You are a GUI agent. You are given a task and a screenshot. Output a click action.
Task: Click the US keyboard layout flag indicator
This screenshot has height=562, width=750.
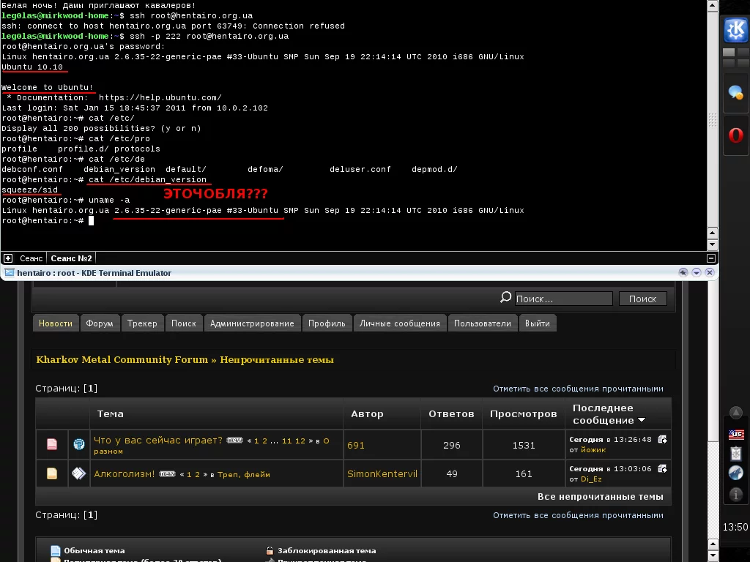[x=736, y=435]
